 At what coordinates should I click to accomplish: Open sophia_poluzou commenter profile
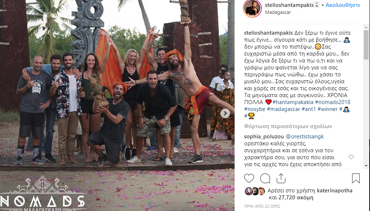264,137
